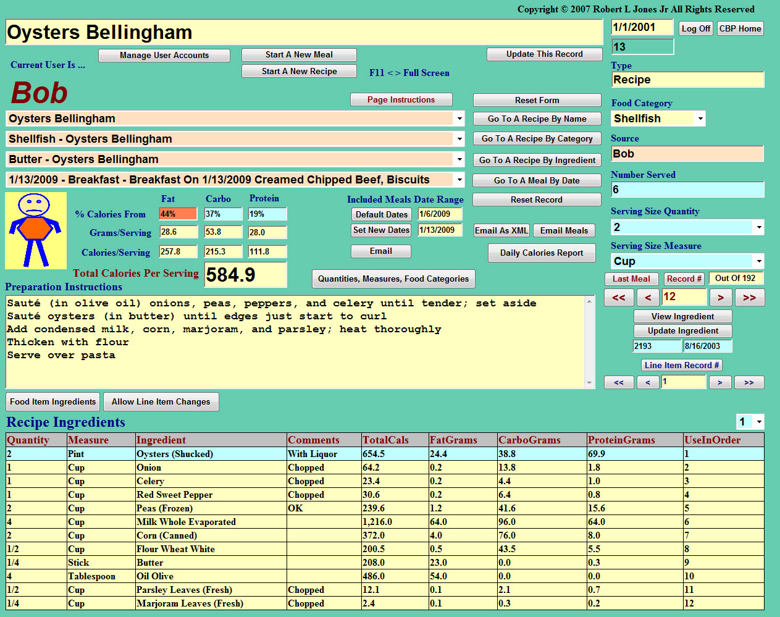Open Butter - Oysters Bellingham ingredient dropdown
Viewport: 780px width, 617px height.
459,159
